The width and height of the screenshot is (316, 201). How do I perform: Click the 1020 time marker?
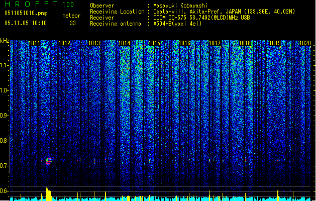[305, 43]
